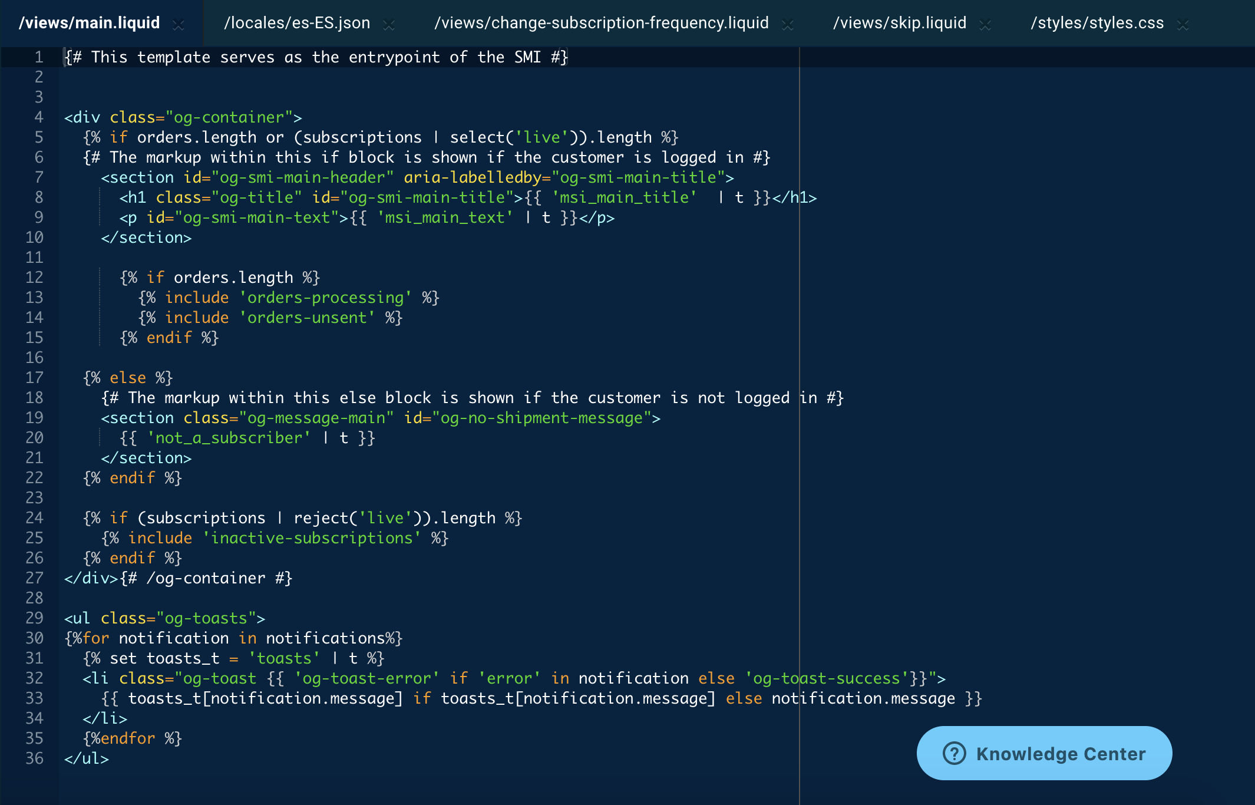Close the /locales/es-ES.json tab
The image size is (1255, 805).
pyautogui.click(x=388, y=25)
